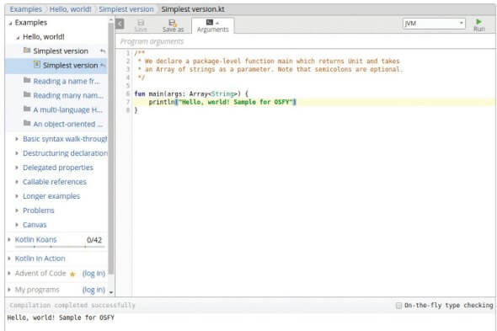The height and width of the screenshot is (331, 497).
Task: Click Simplest version.kt breadcrumb title
Action: click(x=193, y=9)
